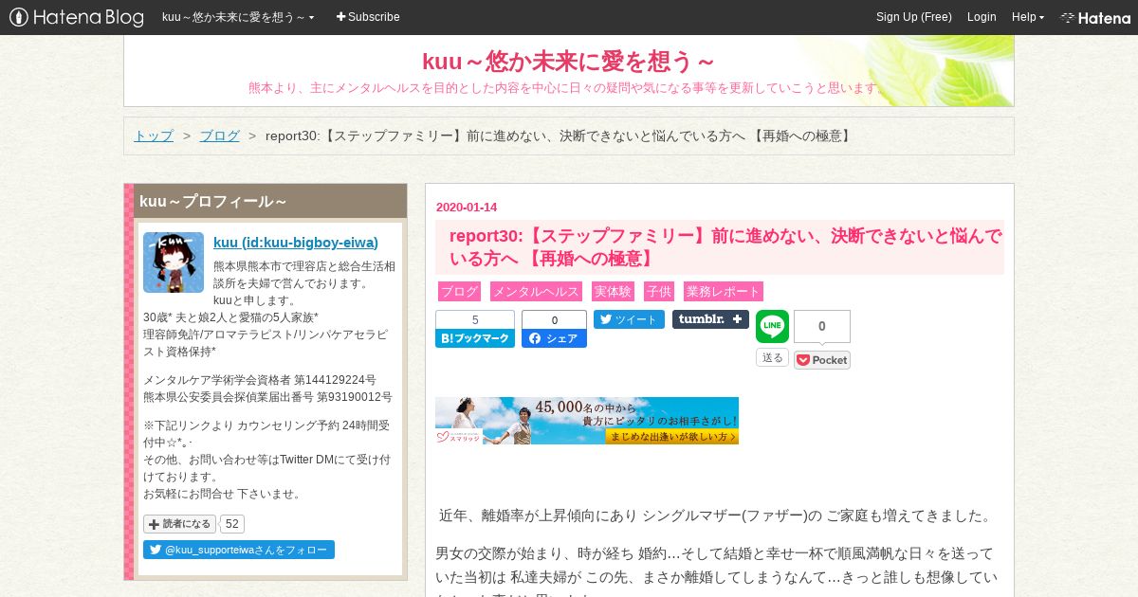
Task: Share on Facebook via シェア button
Action: (554, 338)
